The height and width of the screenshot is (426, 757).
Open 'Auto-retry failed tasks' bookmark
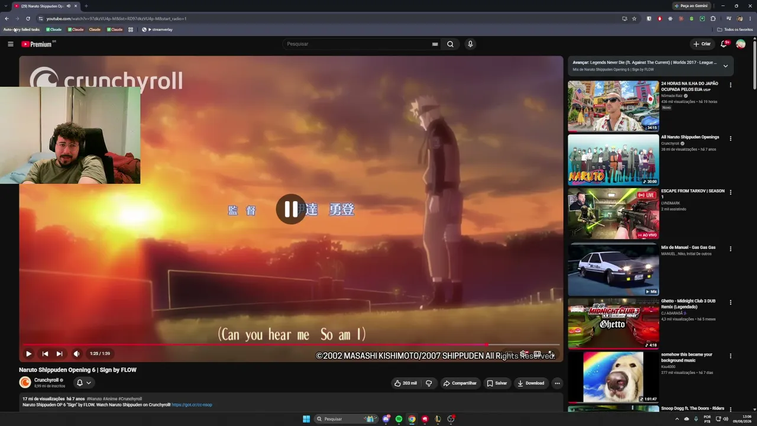[21, 30]
